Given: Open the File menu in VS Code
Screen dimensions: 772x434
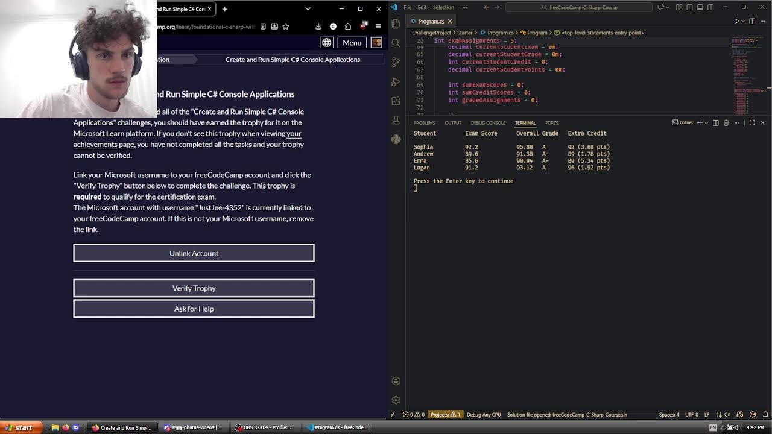Looking at the screenshot, I should coord(408,7).
